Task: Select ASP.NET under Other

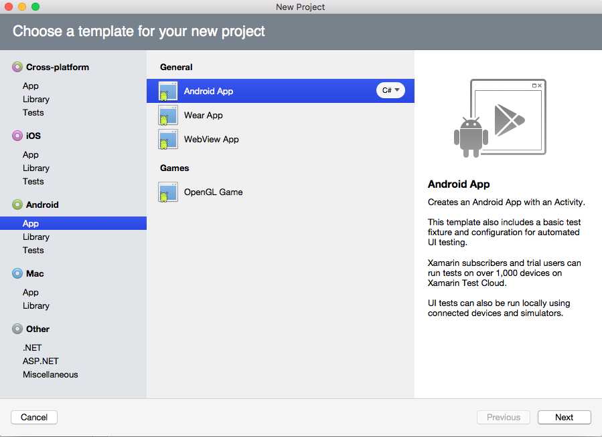Action: pos(41,361)
